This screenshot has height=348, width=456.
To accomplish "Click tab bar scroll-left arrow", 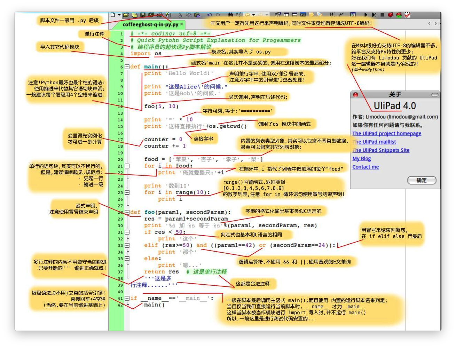I will [x=429, y=23].
